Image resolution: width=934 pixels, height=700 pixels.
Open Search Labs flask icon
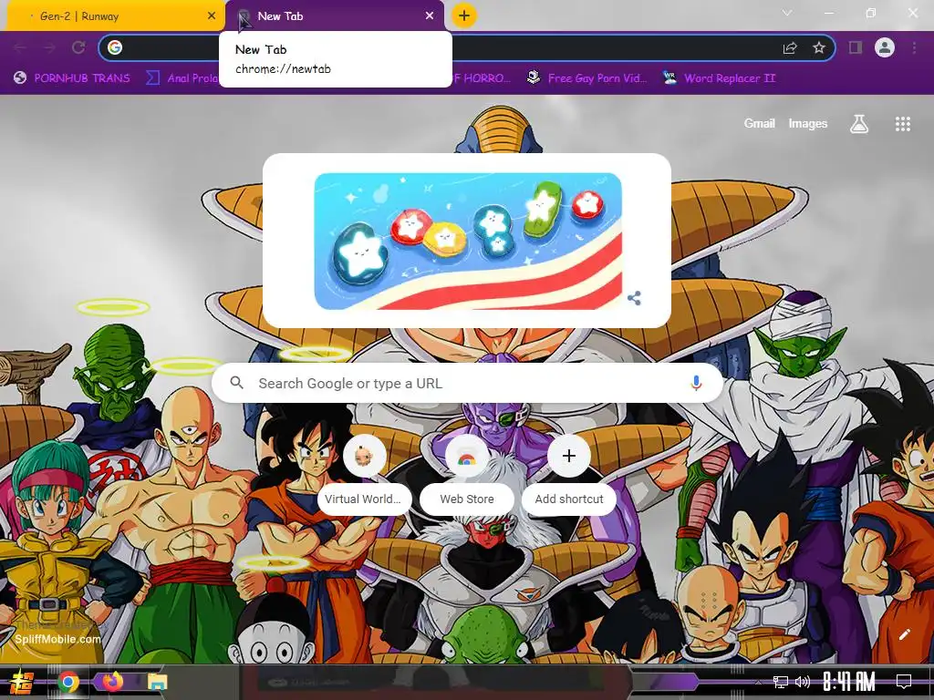pyautogui.click(x=859, y=124)
